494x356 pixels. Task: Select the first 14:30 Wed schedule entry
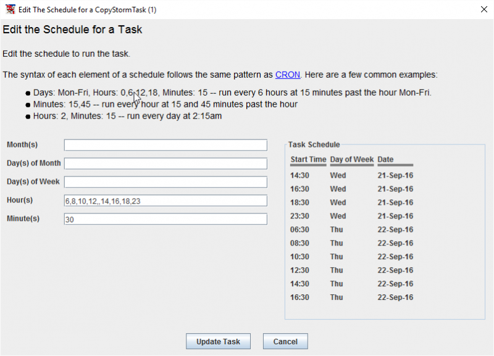pyautogui.click(x=351, y=175)
